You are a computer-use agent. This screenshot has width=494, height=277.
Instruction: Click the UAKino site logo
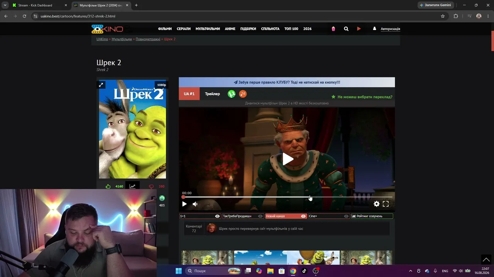pos(107,29)
